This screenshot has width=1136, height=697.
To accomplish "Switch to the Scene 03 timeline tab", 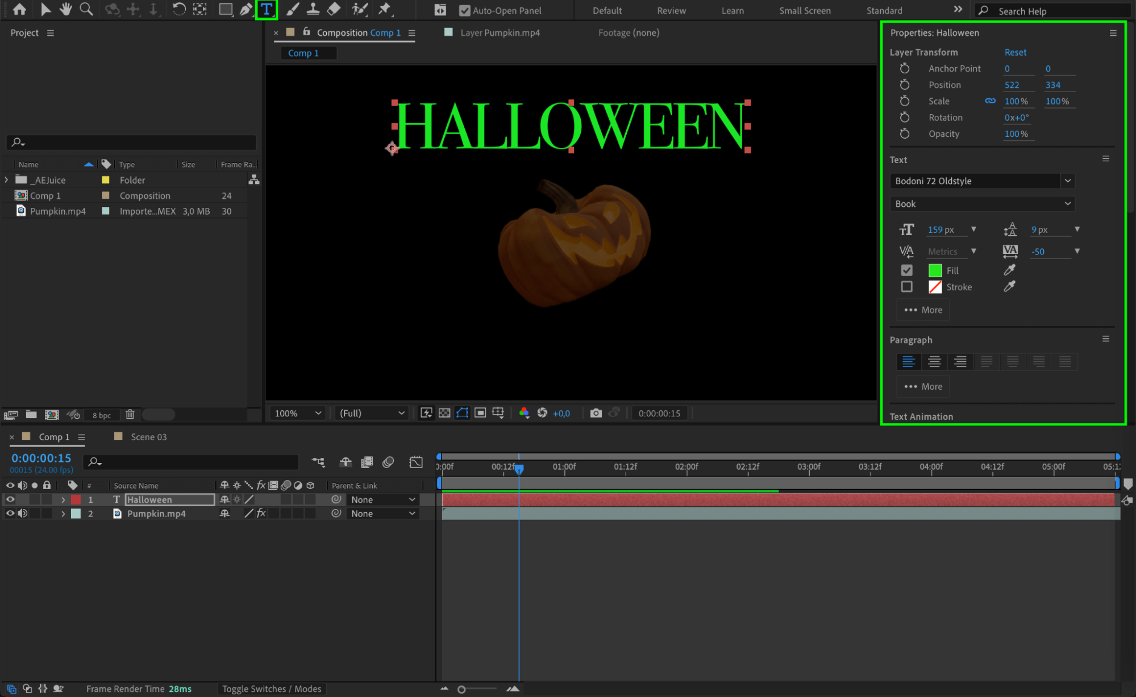I will click(148, 437).
